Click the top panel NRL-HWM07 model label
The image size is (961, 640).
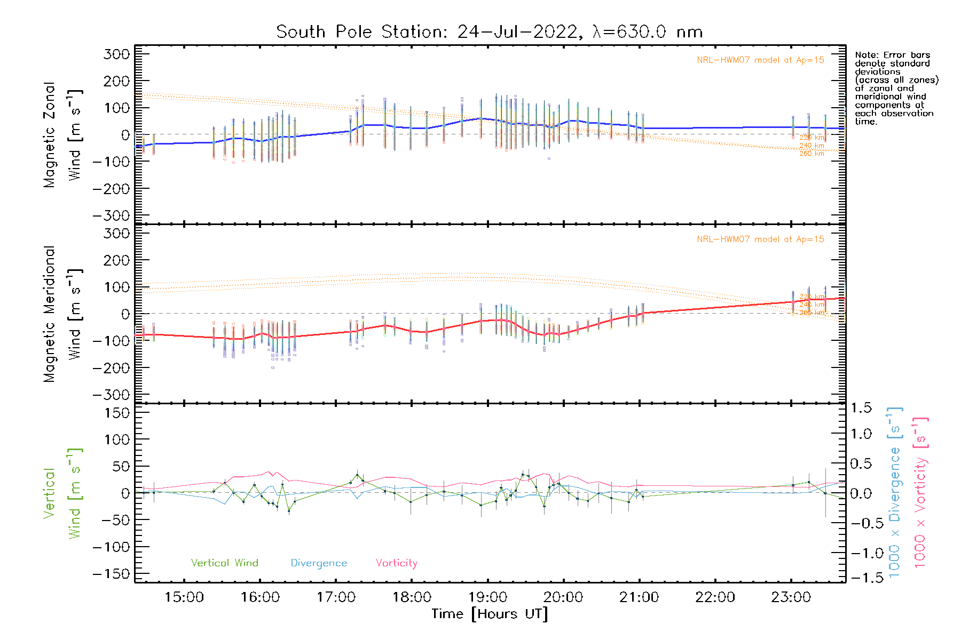[x=760, y=60]
